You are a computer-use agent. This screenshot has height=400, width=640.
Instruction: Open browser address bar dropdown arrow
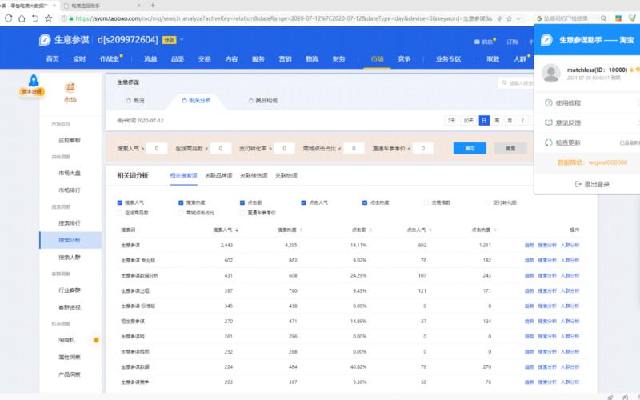[518, 18]
